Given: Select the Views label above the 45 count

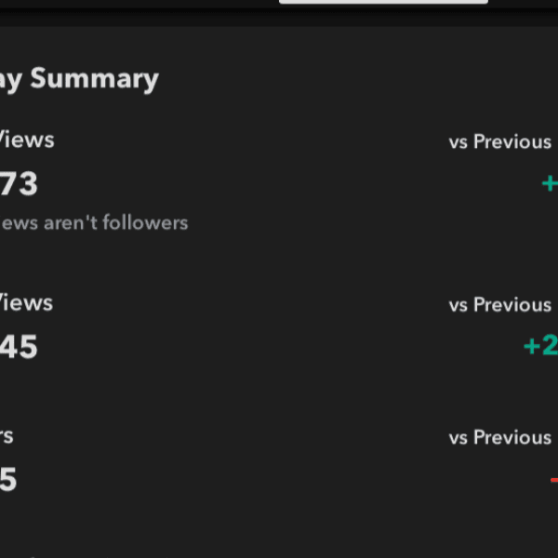Looking at the screenshot, I should tap(26, 303).
